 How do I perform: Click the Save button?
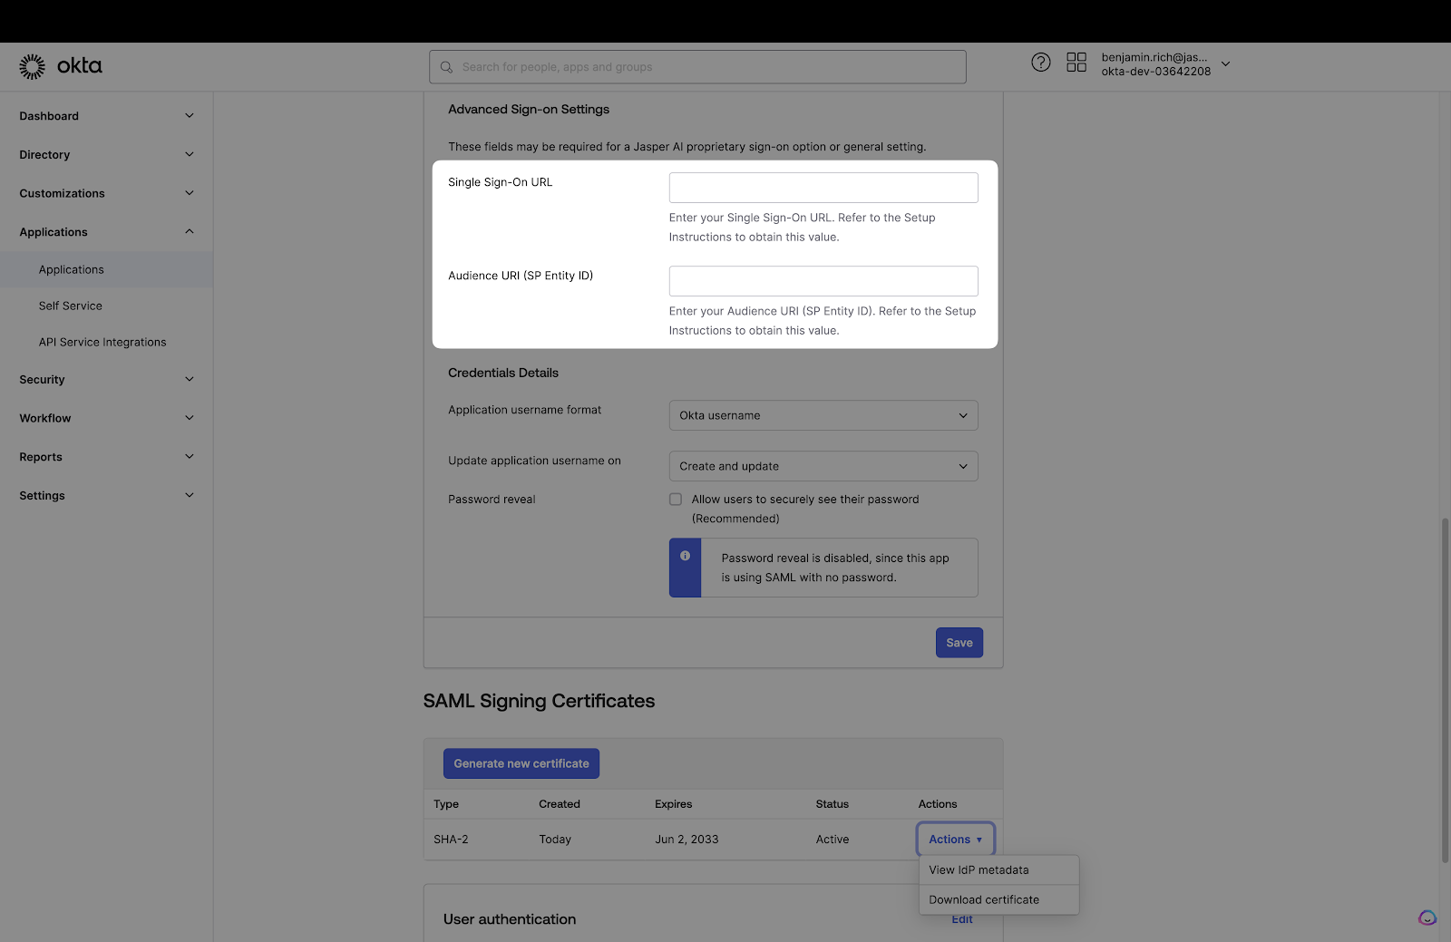click(959, 643)
